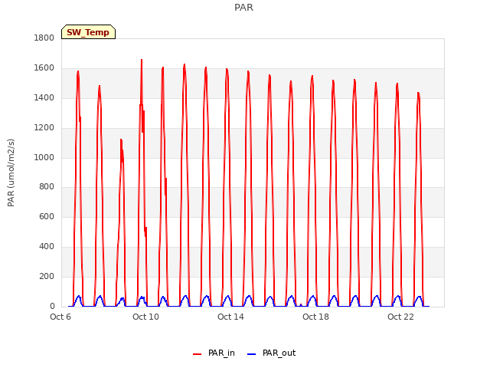
Task: Click the 1600 y-axis tick label
Action: 44,68
